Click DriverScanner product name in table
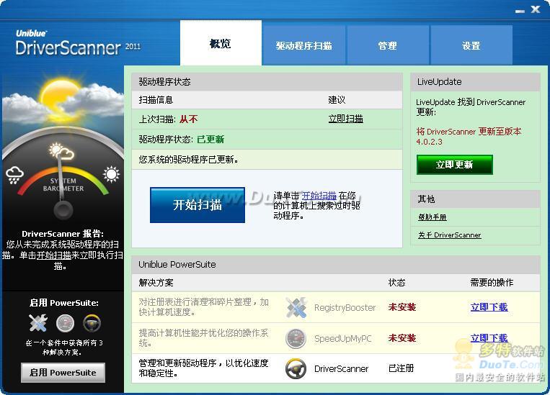Screen dimensions: 550x395 click(x=341, y=368)
